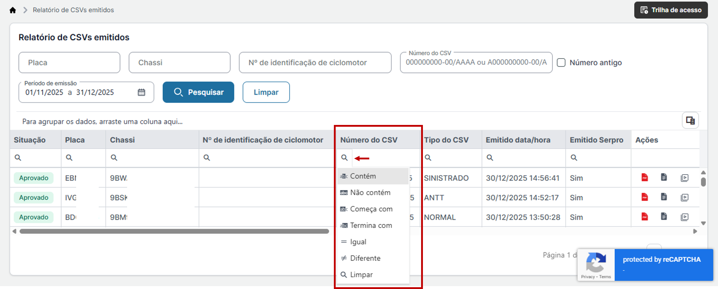Click the Chassi search input

(179, 62)
